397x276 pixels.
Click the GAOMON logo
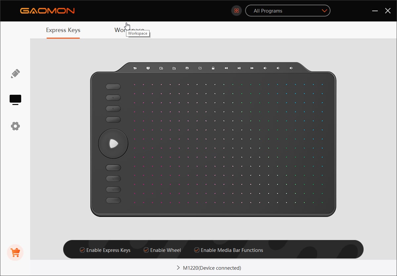click(47, 11)
